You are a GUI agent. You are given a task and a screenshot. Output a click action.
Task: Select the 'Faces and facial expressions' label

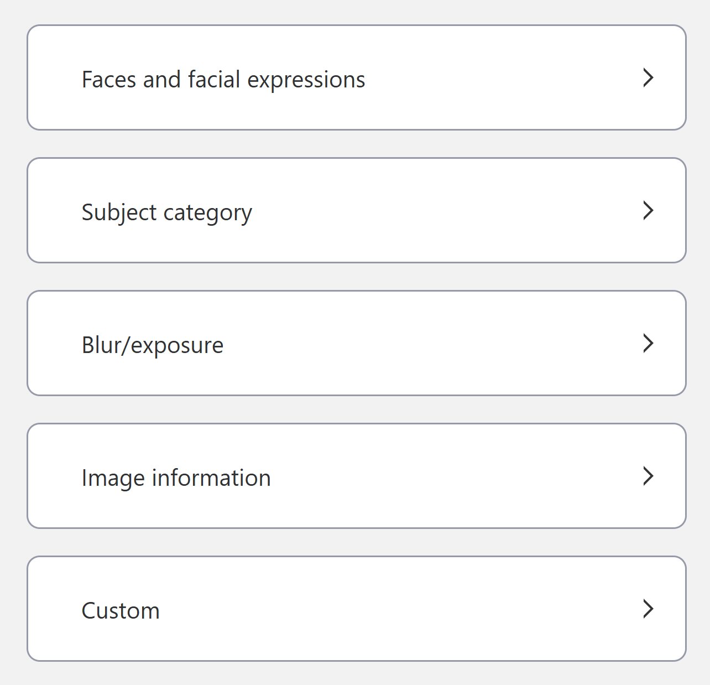[223, 80]
